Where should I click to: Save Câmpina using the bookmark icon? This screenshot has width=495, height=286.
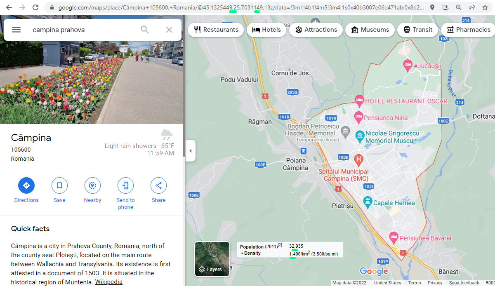tap(59, 185)
